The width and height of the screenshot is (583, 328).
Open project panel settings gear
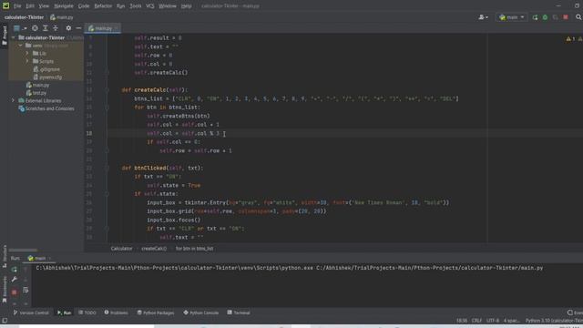click(68, 28)
